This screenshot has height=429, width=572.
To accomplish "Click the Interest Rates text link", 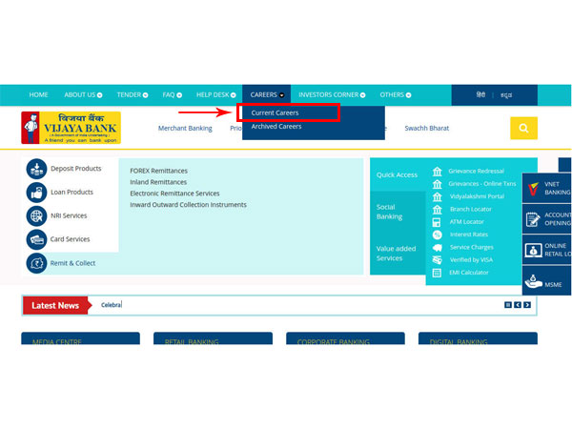I will [x=469, y=235].
